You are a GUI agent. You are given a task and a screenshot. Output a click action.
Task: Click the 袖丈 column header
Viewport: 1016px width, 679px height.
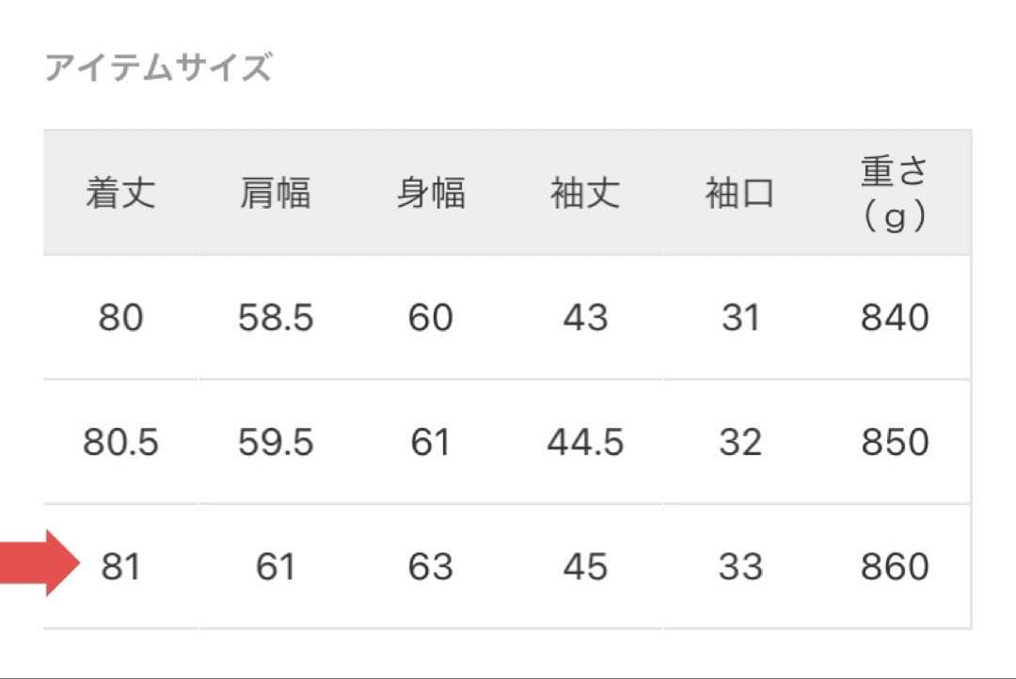(585, 194)
